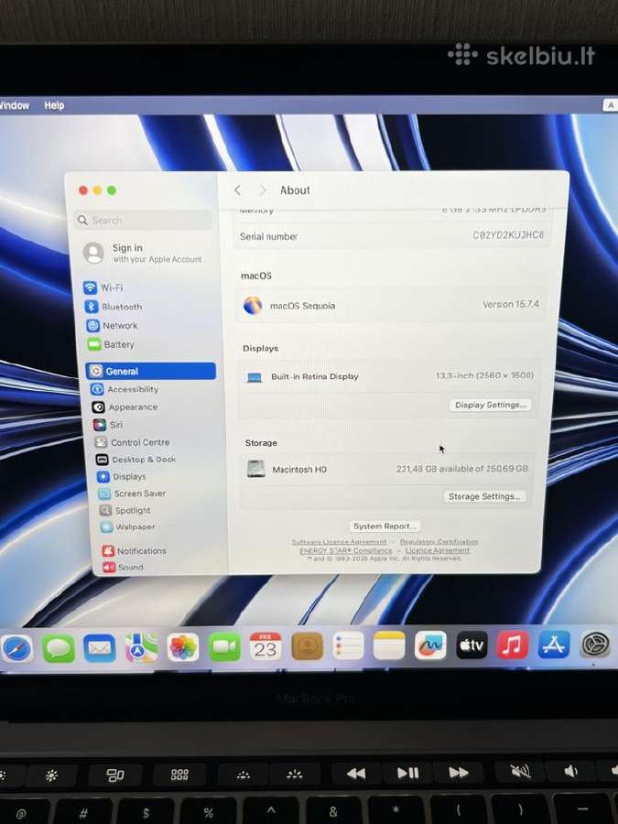Open ENERGY STAR Compliance link

[346, 550]
